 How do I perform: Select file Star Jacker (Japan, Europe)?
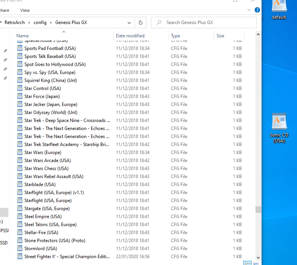[x=51, y=104]
